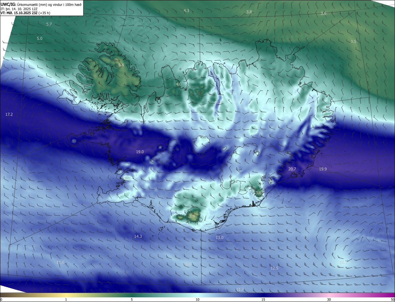Click the 3.5 value label
The image size is (395, 302).
click(x=353, y=42)
